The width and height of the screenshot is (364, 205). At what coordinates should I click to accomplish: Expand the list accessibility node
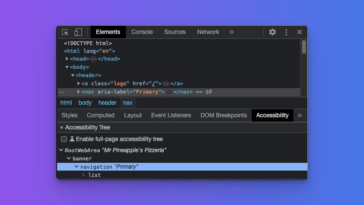click(83, 175)
